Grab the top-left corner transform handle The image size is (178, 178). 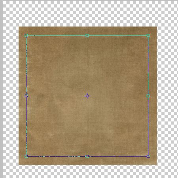26,35
